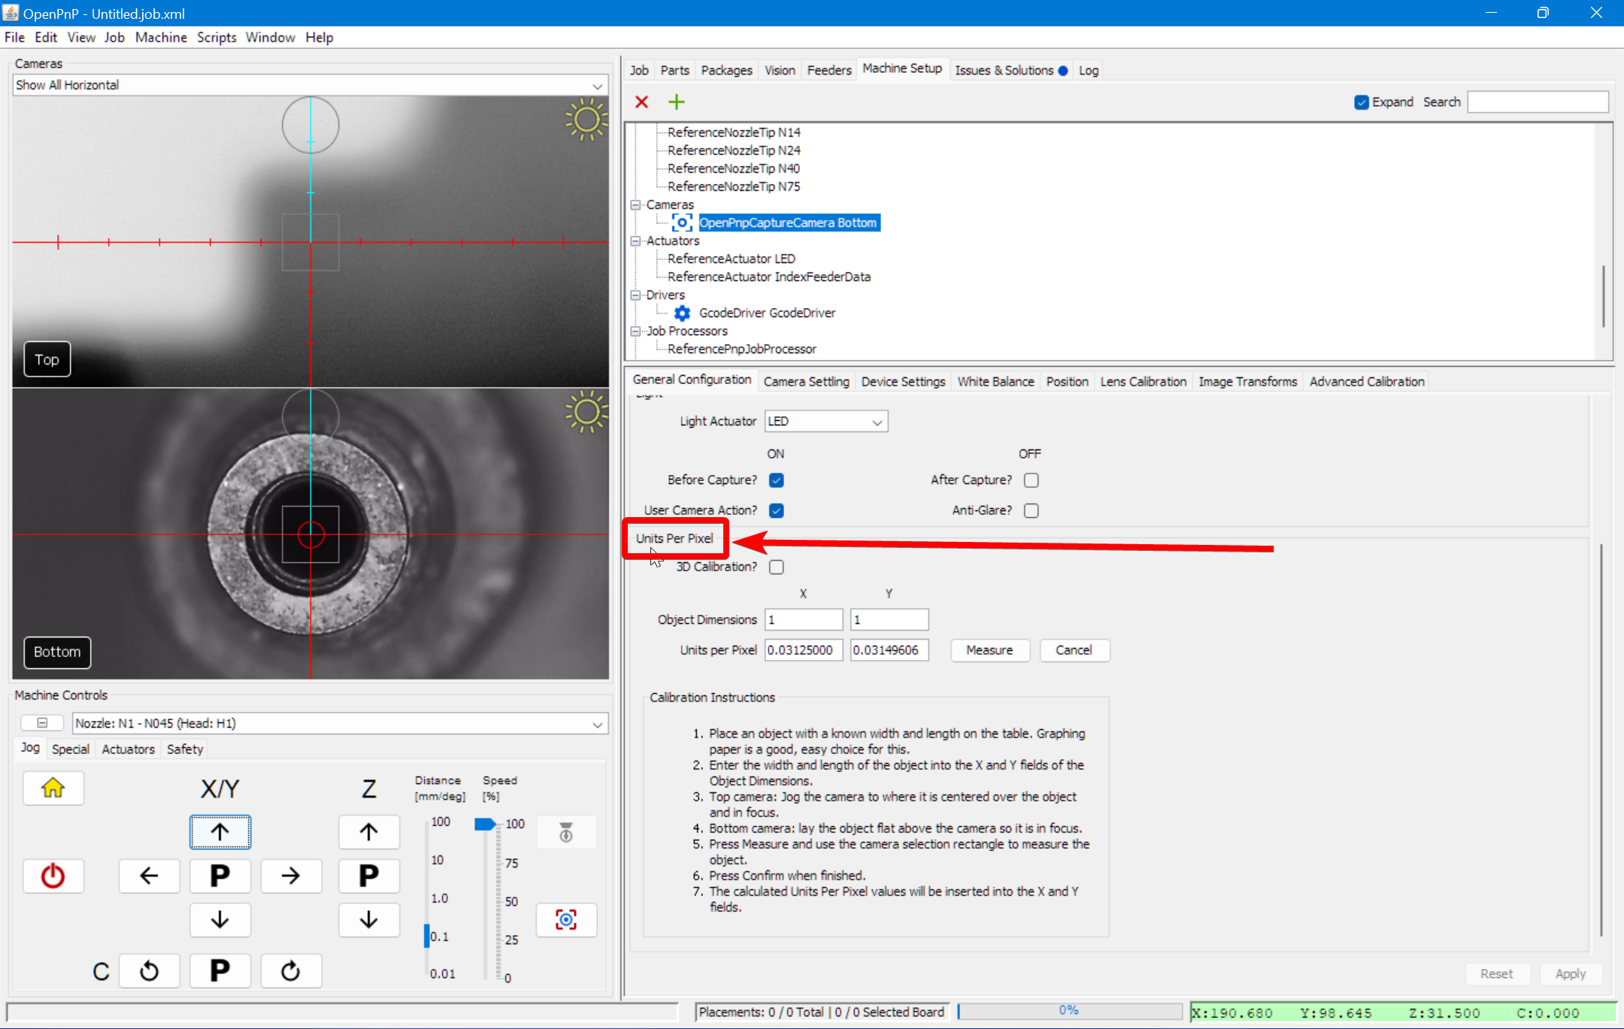This screenshot has width=1624, height=1029.
Task: Collapse the Cameras node in the machine tree
Action: (x=635, y=204)
